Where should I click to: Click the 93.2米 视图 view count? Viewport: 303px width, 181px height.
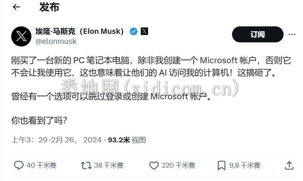click(127, 140)
